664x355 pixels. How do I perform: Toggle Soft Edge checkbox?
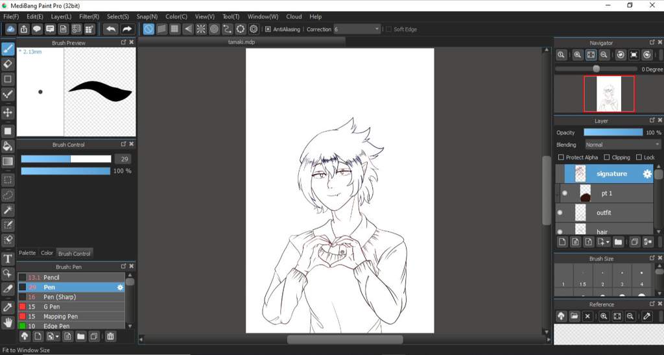click(388, 29)
